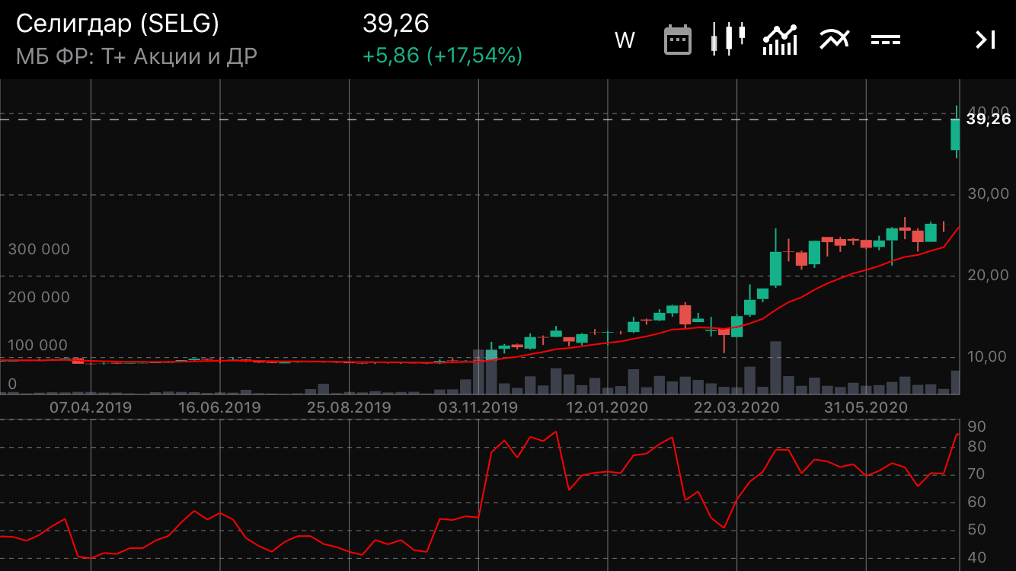
Task: Select the 12.01.2020 date label
Action: click(607, 407)
